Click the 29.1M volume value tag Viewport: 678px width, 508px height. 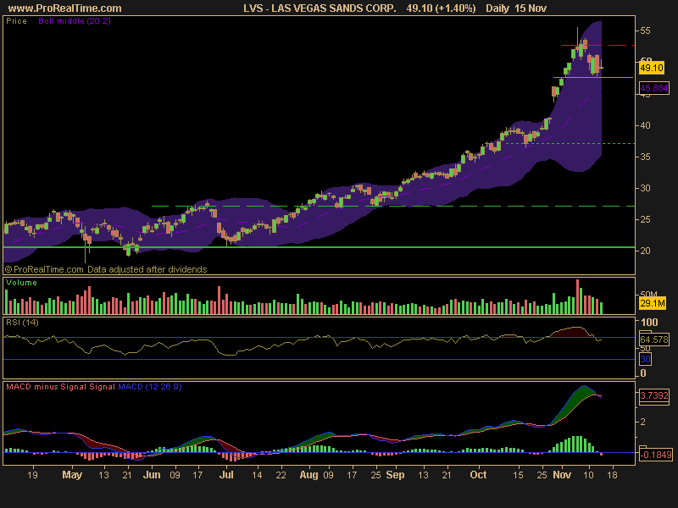pos(652,303)
